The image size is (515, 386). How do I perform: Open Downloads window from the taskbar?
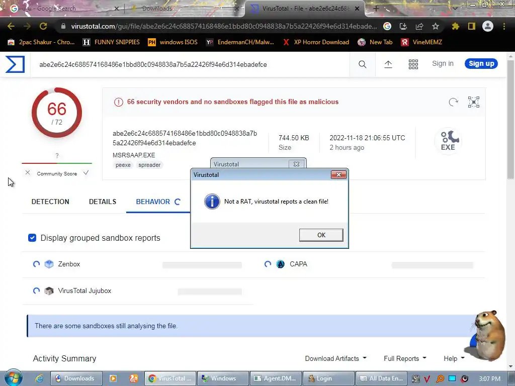pyautogui.click(x=76, y=378)
